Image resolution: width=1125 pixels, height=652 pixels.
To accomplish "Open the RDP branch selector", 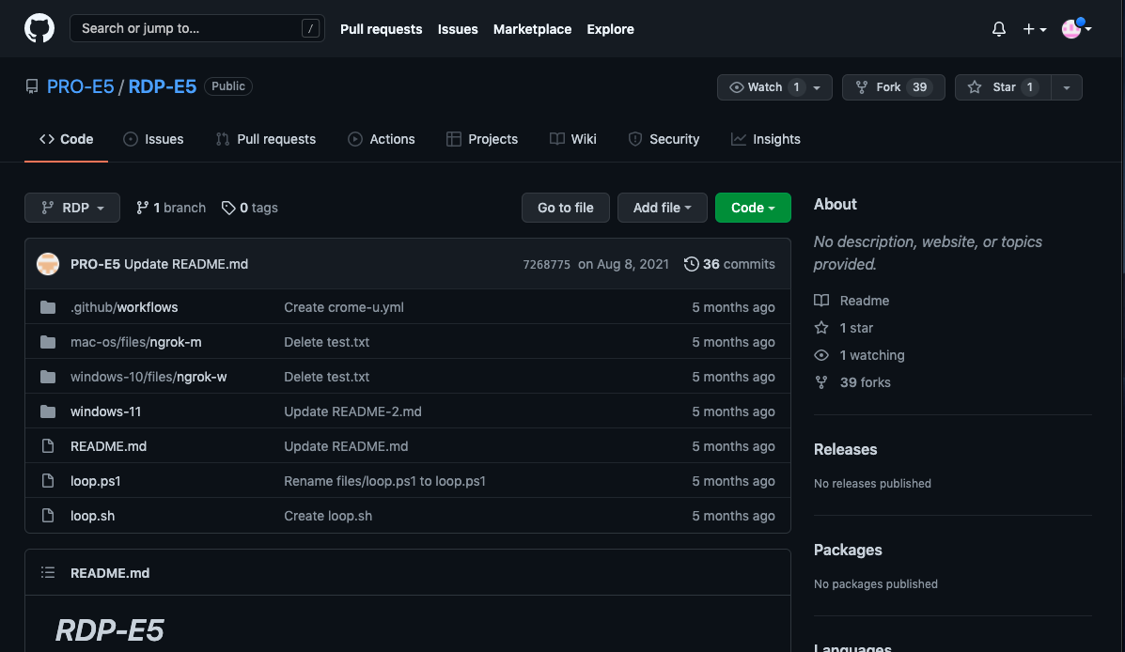I will [72, 208].
